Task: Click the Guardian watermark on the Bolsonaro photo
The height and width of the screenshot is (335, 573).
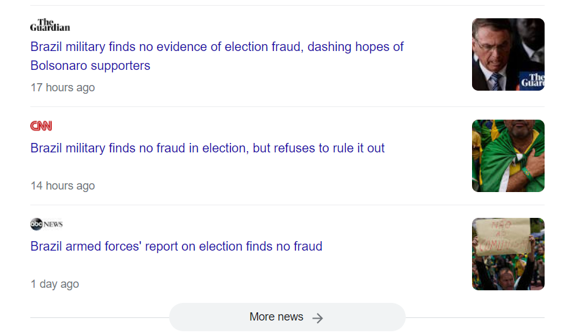Action: (x=533, y=81)
